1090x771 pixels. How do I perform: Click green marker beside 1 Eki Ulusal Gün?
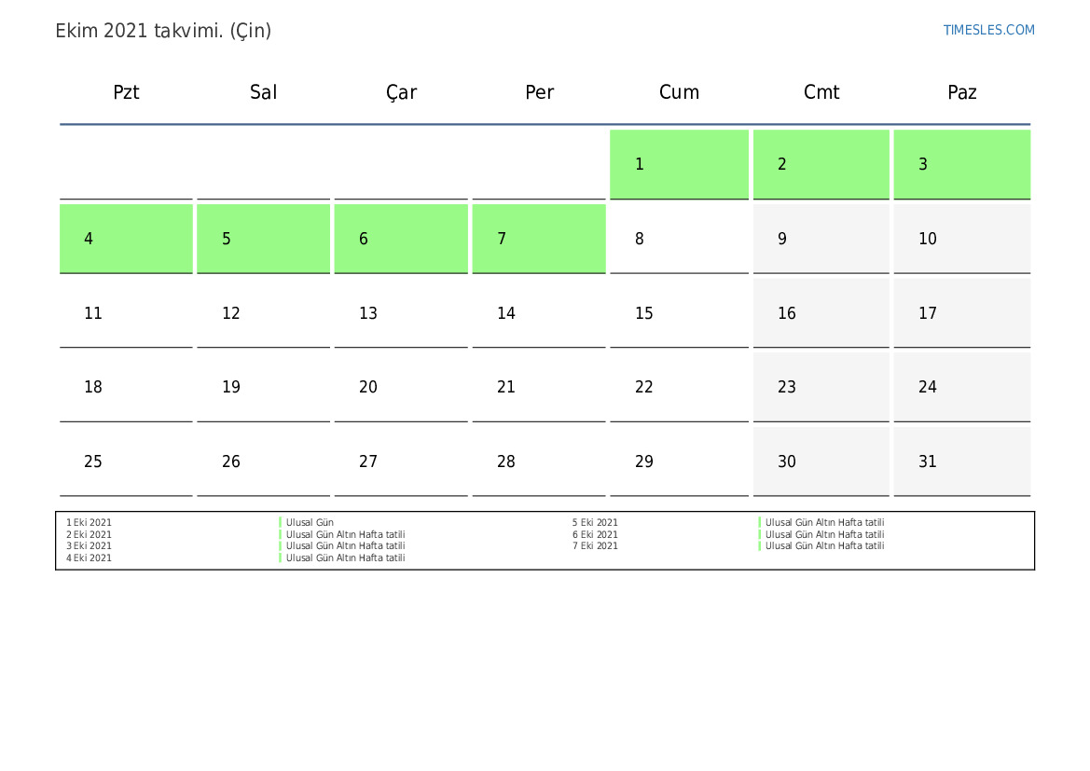pos(280,523)
